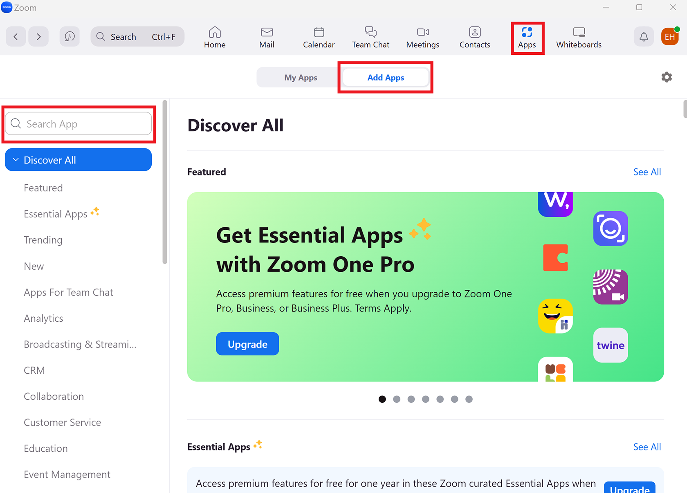Select Event Management category
Screen dimensions: 687x493
click(x=67, y=475)
